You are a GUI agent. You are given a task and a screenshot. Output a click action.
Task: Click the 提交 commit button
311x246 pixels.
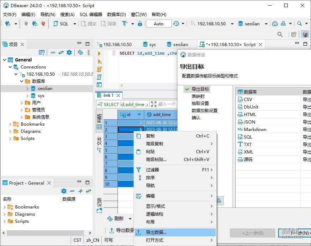[x=89, y=24]
